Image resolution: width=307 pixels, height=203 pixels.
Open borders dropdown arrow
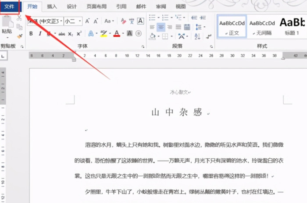[x=171, y=36]
